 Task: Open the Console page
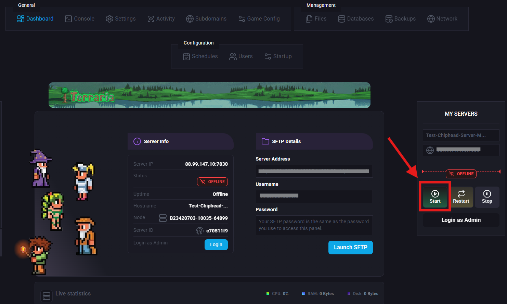pyautogui.click(x=80, y=19)
